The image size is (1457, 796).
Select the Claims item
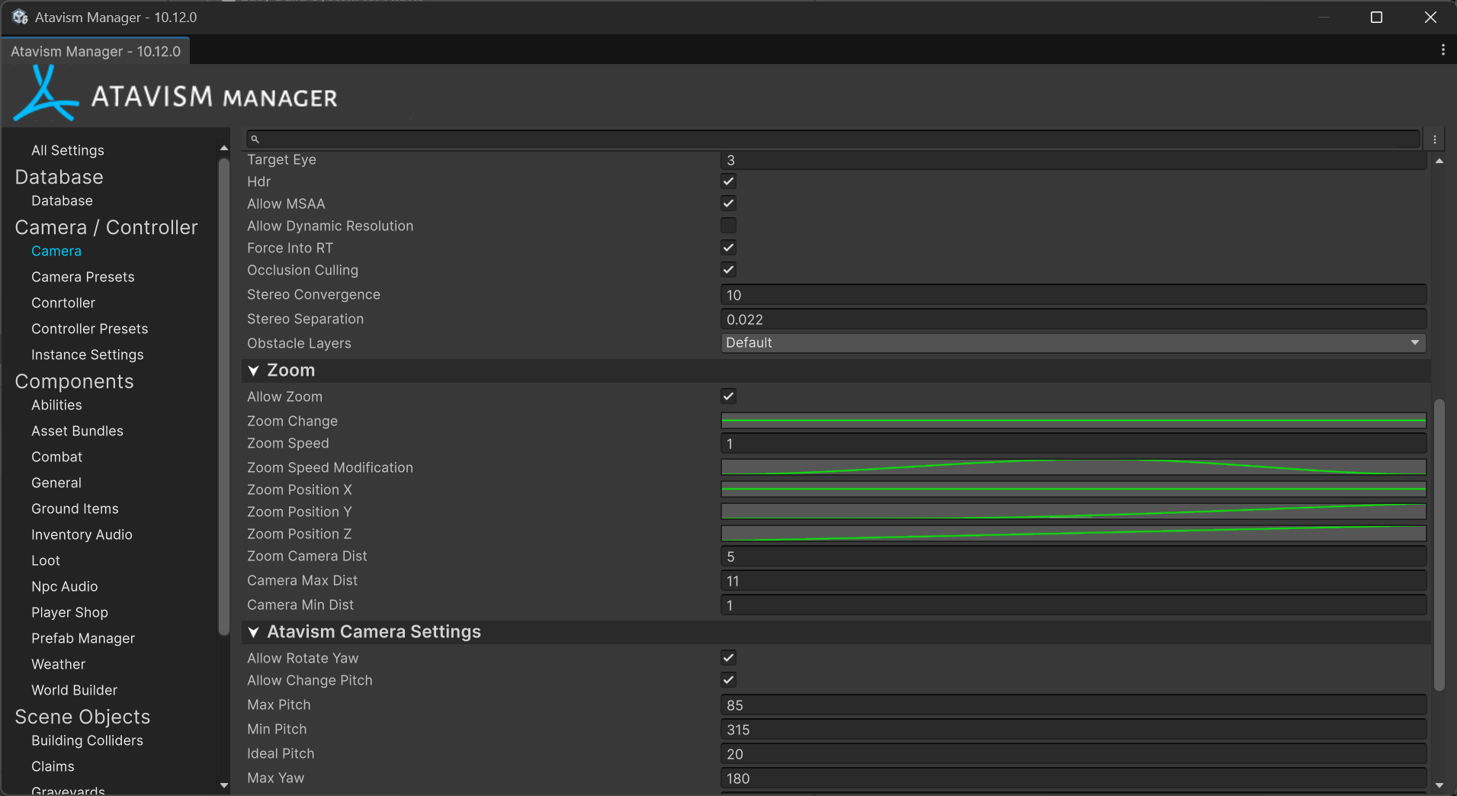(53, 766)
